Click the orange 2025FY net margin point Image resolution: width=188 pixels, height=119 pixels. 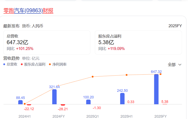160,74
